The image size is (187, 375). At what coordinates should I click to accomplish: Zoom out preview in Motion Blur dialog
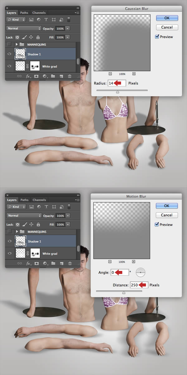pos(110,262)
